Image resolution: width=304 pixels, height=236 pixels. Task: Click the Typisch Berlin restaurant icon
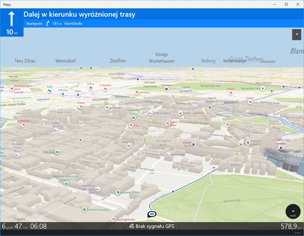pos(167,124)
